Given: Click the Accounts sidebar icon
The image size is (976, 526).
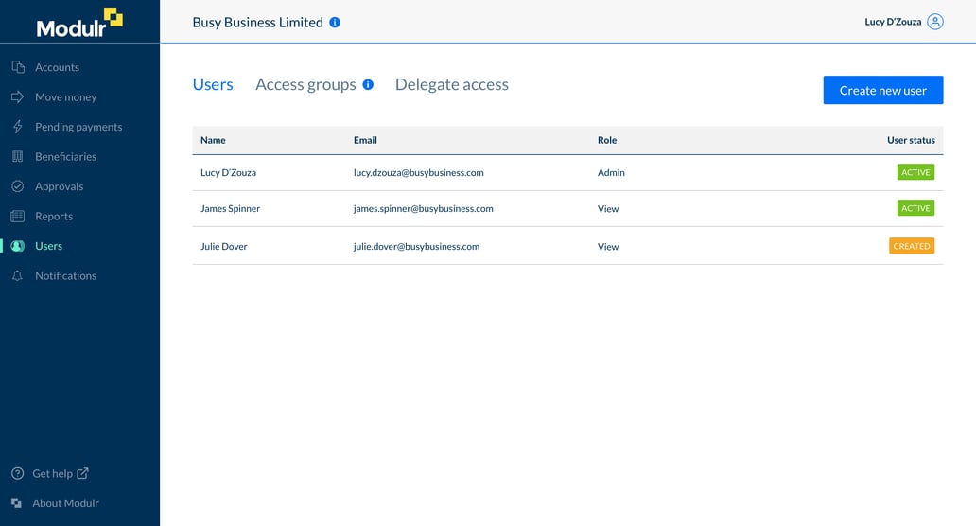Looking at the screenshot, I should (18, 67).
